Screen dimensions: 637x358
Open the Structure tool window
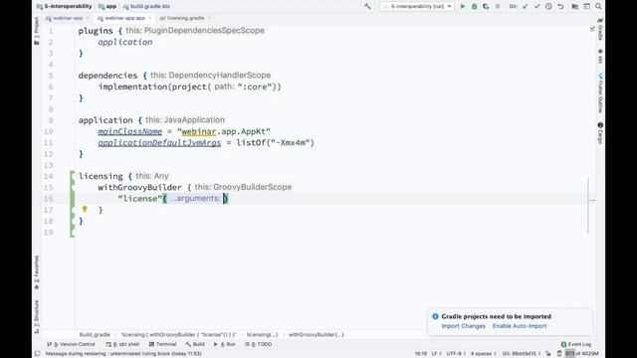point(37,316)
